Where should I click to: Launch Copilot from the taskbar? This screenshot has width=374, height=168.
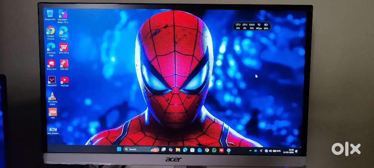coord(171,150)
